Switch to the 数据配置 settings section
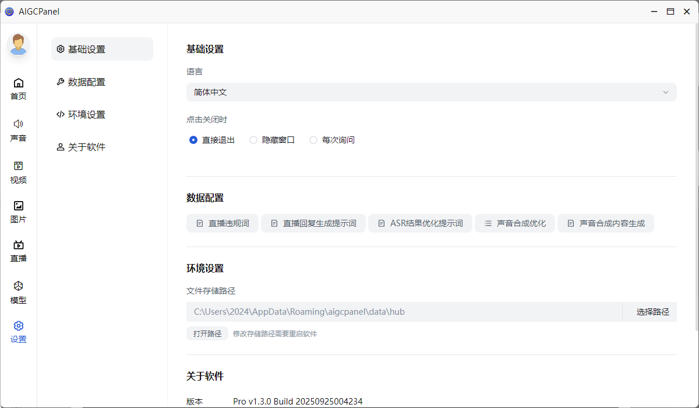The image size is (699, 408). coord(82,82)
